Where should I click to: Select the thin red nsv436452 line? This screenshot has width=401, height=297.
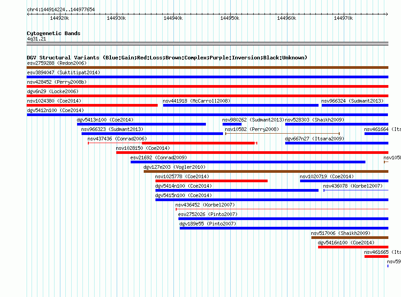click(282, 209)
